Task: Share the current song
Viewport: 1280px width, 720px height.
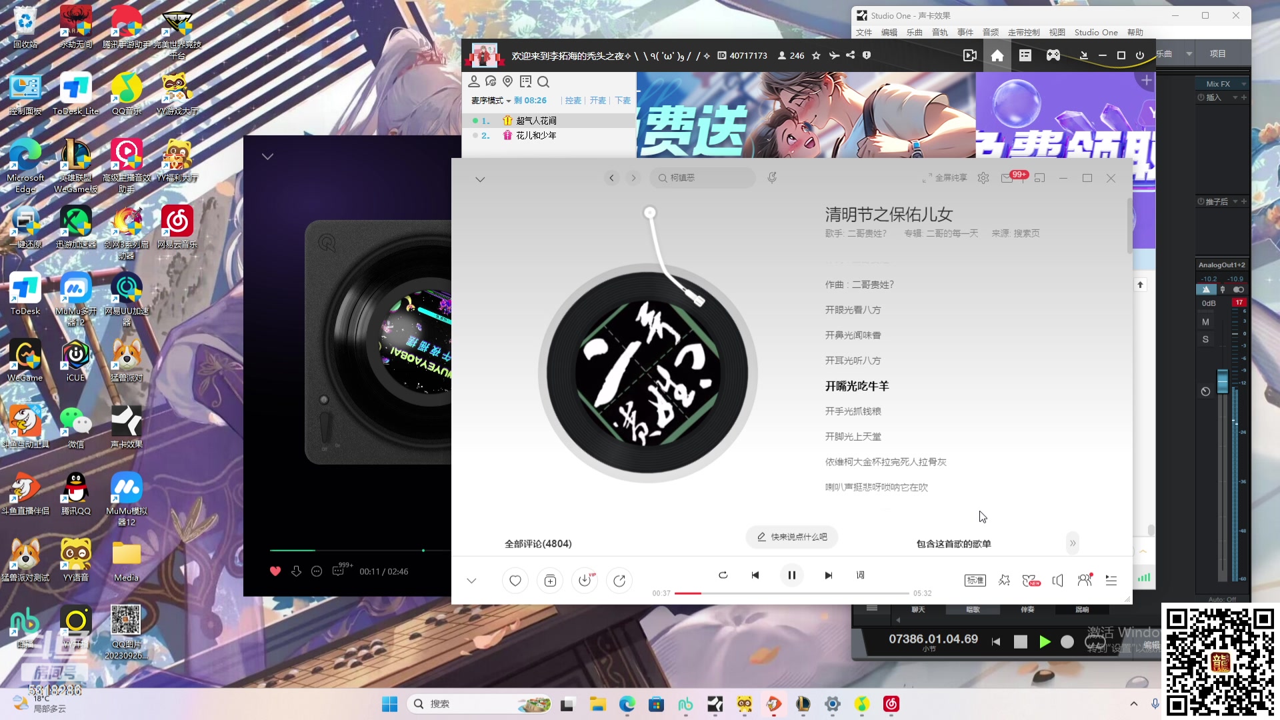Action: point(619,581)
